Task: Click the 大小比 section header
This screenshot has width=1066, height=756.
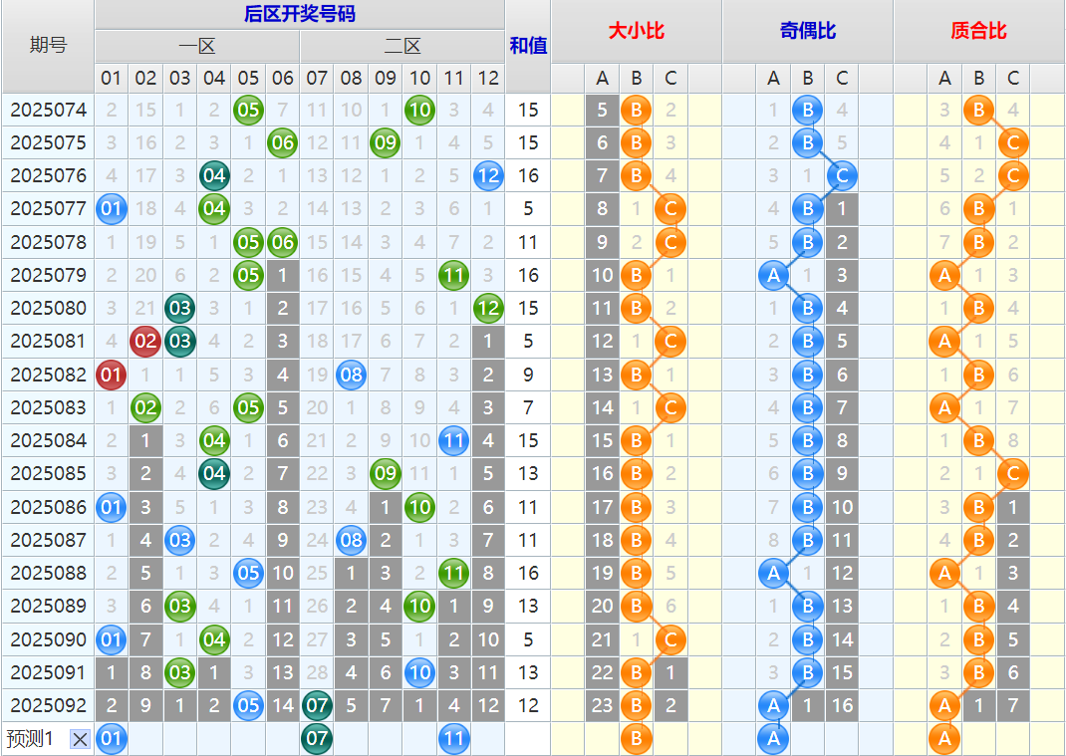Action: [x=637, y=31]
